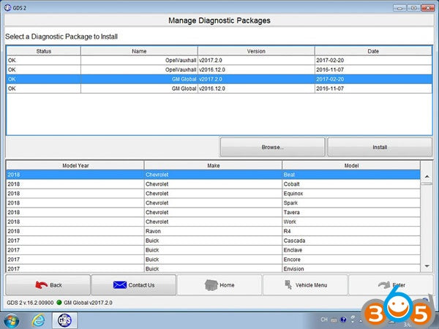Select GM Global v2016.12.0 package row
This screenshot has width=439, height=329.
point(219,88)
